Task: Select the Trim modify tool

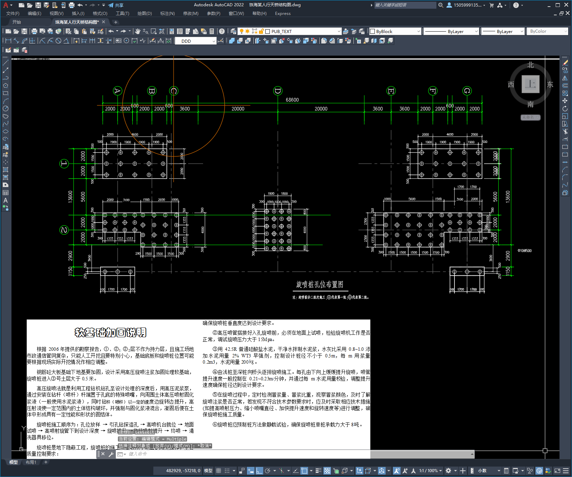Action: pyautogui.click(x=565, y=131)
